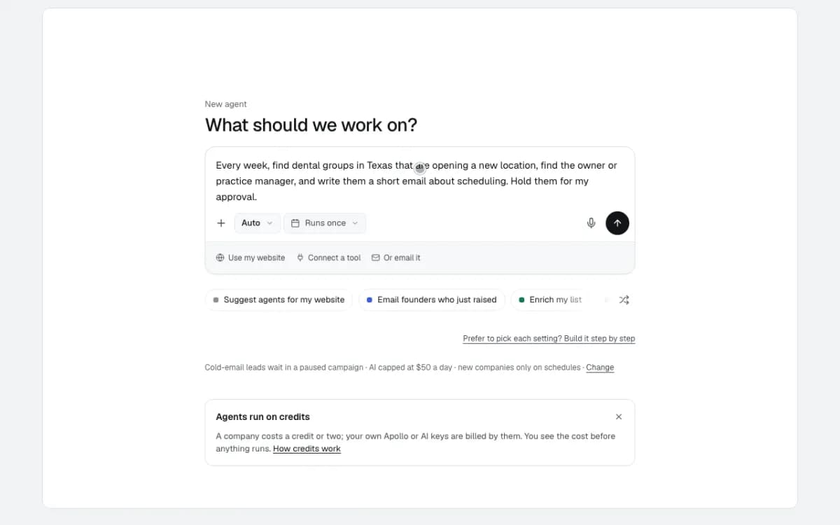Choose the Email founders who just raised chip
This screenshot has width=840, height=525.
click(x=432, y=300)
